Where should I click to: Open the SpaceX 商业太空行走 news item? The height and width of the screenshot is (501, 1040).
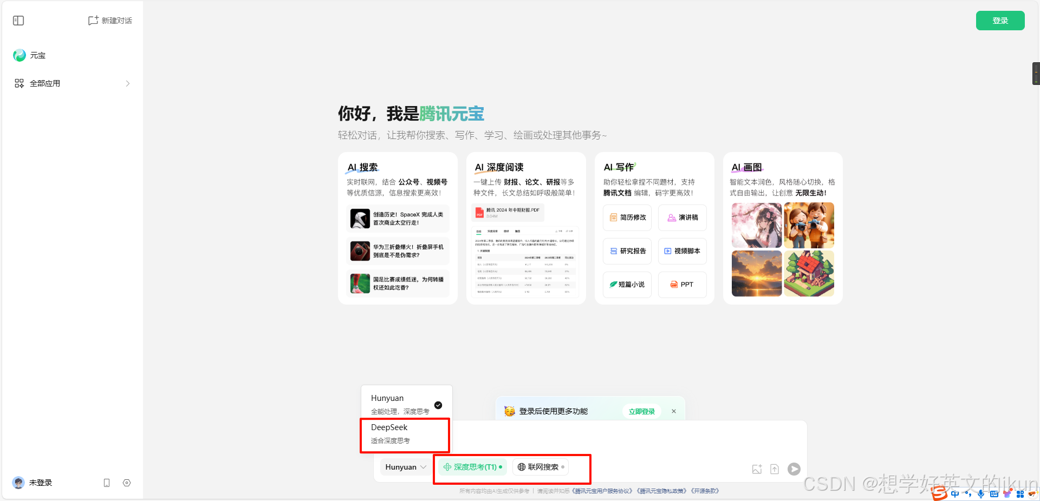[398, 219]
